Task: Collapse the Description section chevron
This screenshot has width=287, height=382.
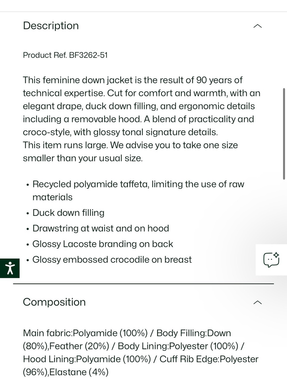Action: (x=258, y=26)
